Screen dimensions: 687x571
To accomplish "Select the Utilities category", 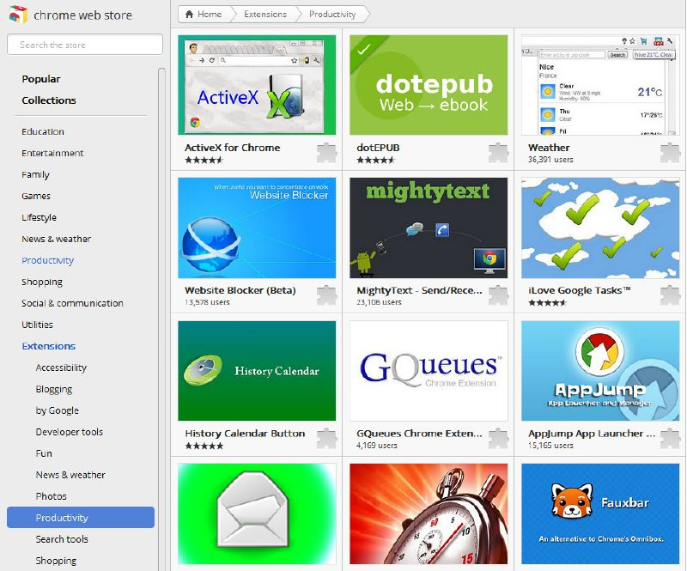I will [37, 325].
